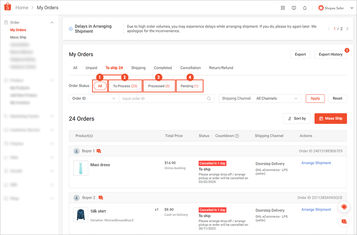This screenshot has width=357, height=235.
Task: Click the search magnifier in the Order ID field
Action: [x=209, y=98]
